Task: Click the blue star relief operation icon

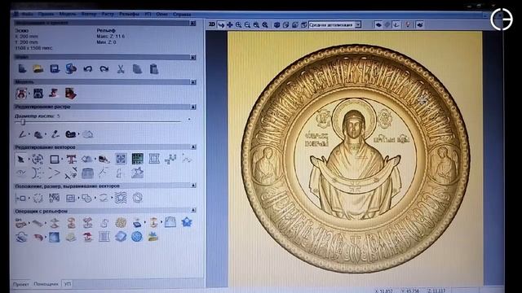Action: (x=187, y=222)
